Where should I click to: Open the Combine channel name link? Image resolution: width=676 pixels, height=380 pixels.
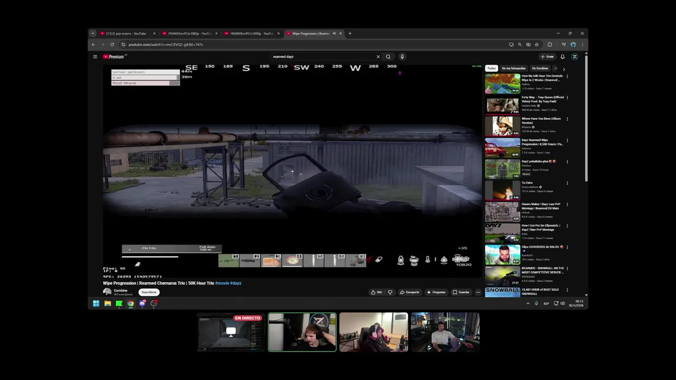[120, 290]
